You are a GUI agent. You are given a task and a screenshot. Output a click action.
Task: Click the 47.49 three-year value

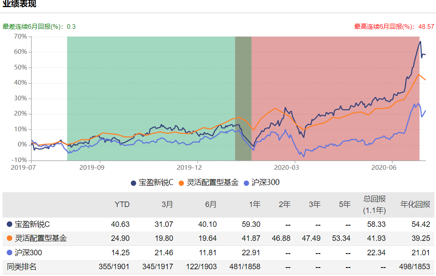click(311, 238)
